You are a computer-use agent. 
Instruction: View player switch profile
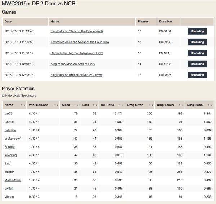click(x=9, y=189)
